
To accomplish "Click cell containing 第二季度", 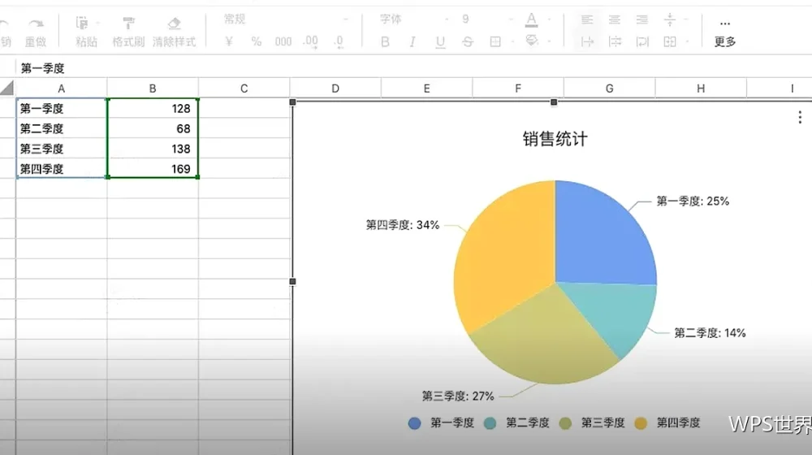I will click(61, 128).
